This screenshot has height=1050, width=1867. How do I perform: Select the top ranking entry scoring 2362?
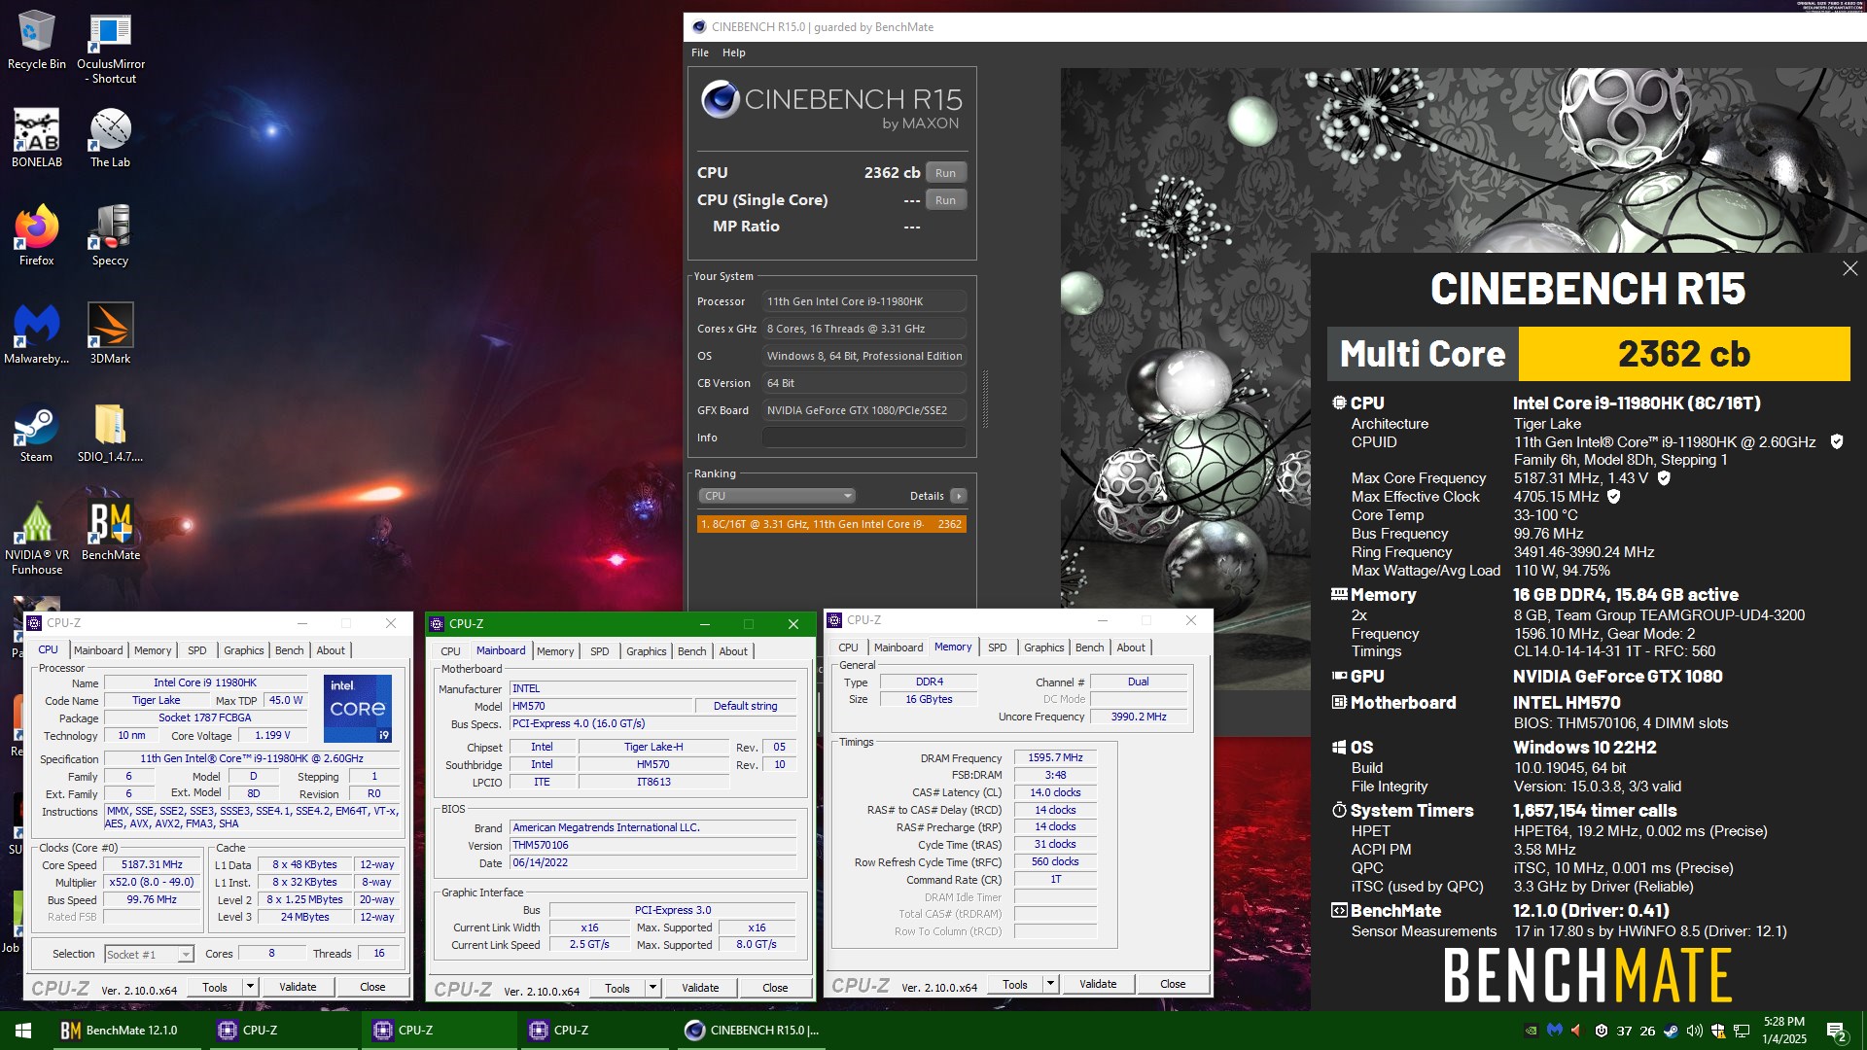tap(831, 524)
